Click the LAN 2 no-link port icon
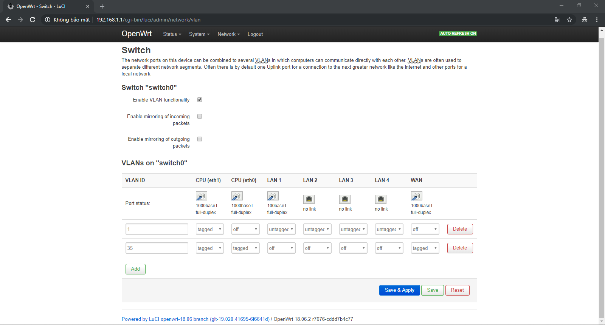This screenshot has height=325, width=605. click(309, 199)
